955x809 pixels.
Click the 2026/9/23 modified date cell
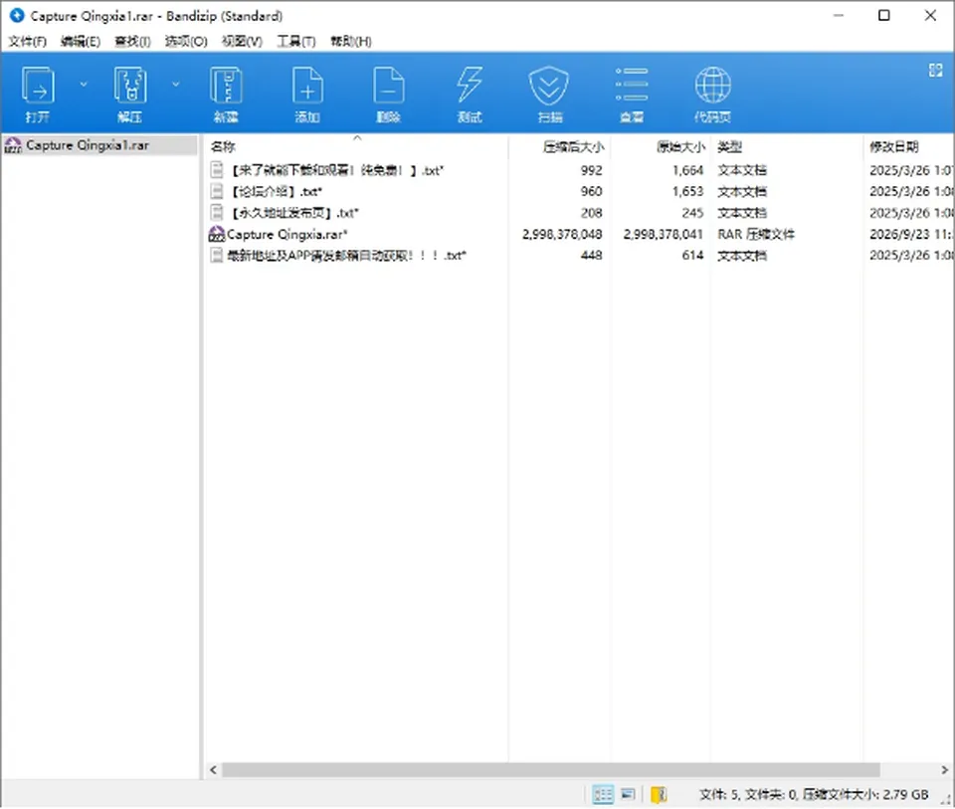click(911, 235)
